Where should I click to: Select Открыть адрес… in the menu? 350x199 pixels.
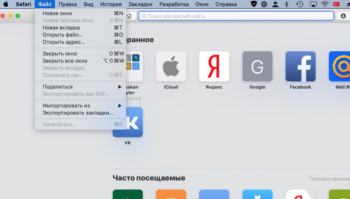(80, 42)
